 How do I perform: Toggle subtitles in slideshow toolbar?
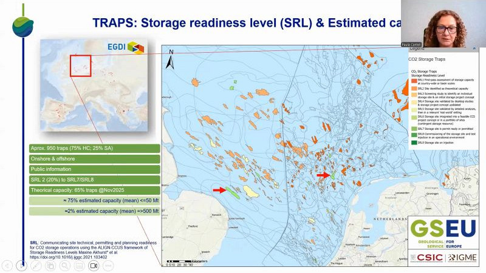[80, 266]
